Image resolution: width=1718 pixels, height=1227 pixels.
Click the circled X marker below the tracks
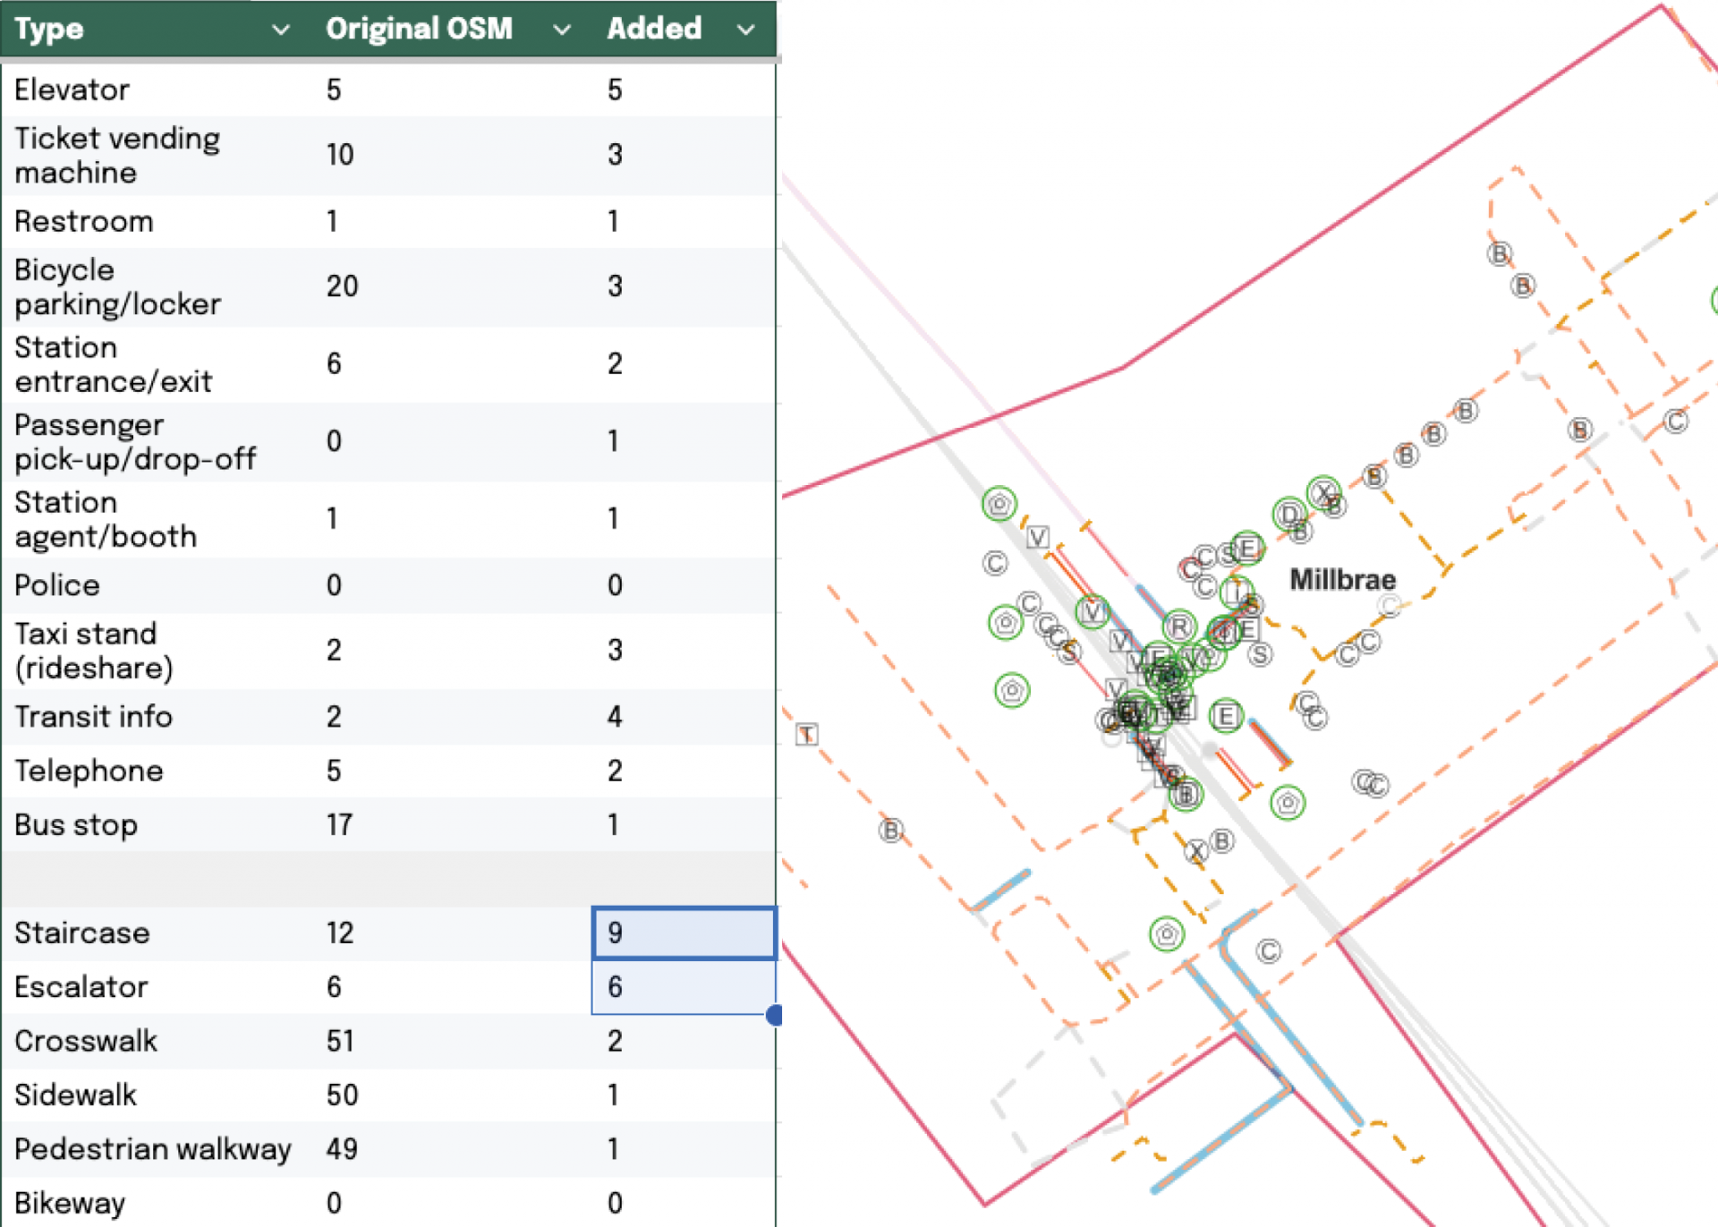pos(1196,851)
